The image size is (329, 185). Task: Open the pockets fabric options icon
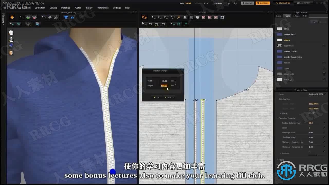324,63
